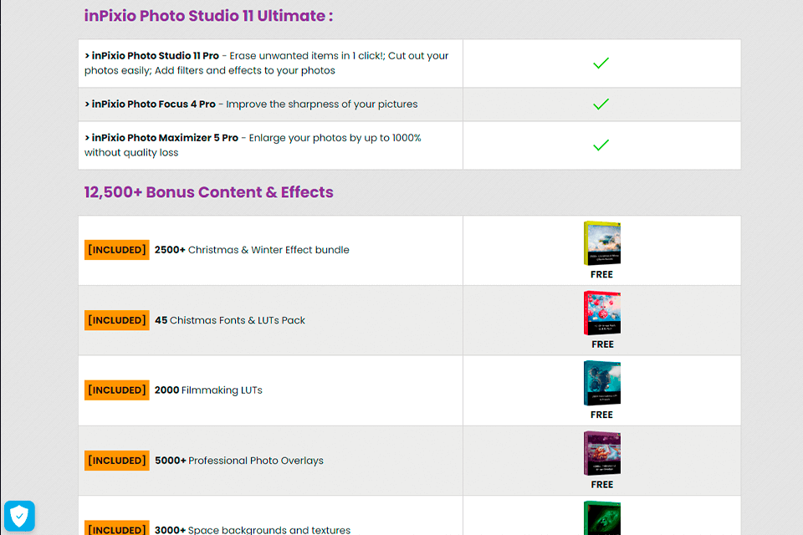Click the INCLUDED badge beside Christmas & Winter bundle
The height and width of the screenshot is (535, 803).
pyautogui.click(x=117, y=250)
